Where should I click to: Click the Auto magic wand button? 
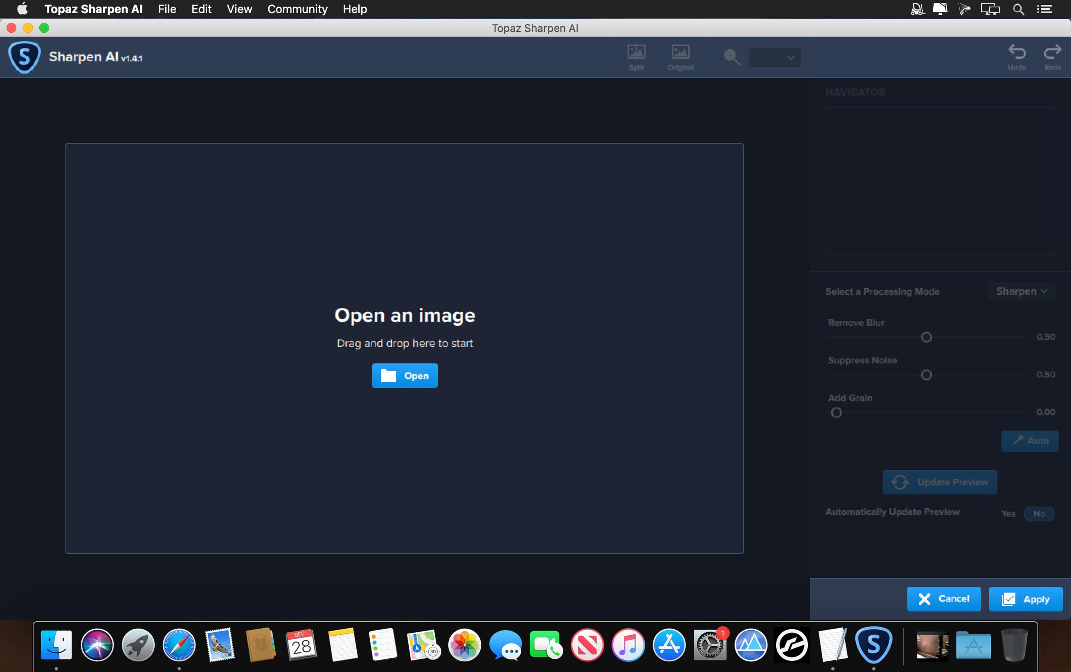coord(1029,440)
